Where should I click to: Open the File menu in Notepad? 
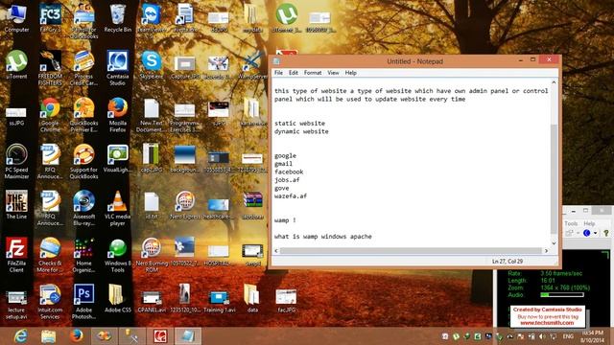click(x=278, y=73)
